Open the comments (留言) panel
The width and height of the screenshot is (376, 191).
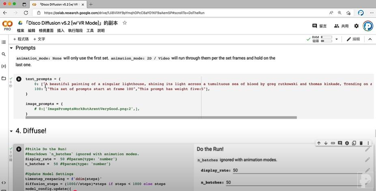pyautogui.click(x=319, y=26)
